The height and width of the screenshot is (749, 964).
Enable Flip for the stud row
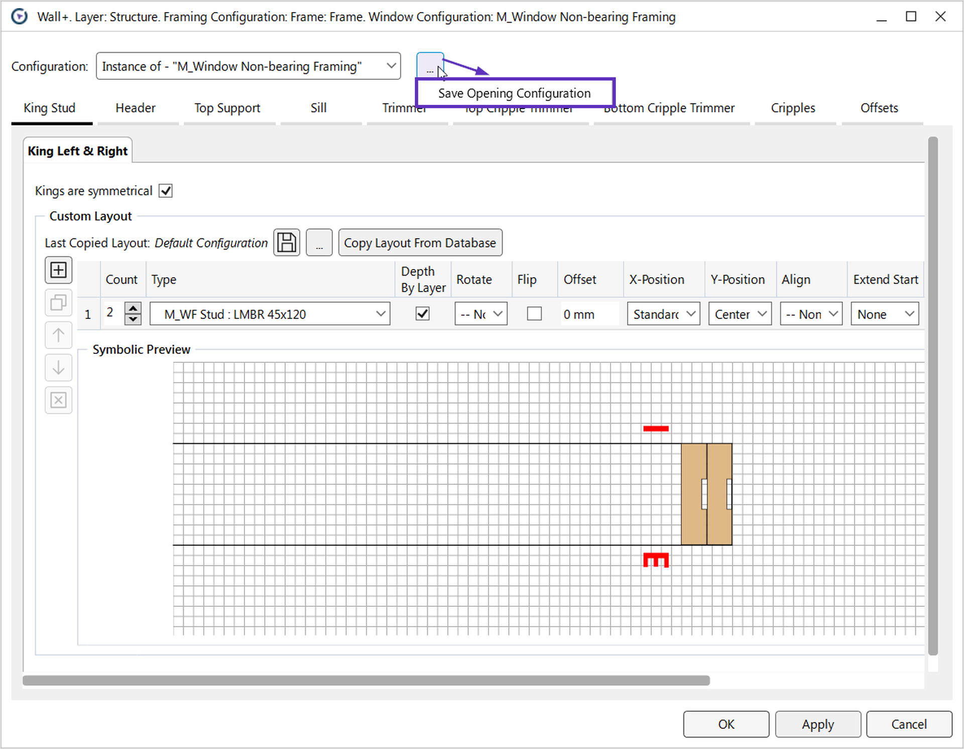534,314
